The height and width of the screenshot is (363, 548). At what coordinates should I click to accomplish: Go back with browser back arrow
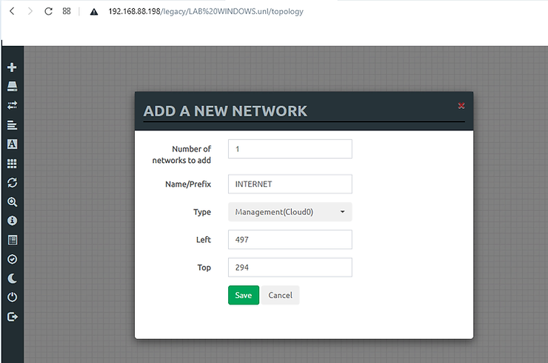click(13, 11)
